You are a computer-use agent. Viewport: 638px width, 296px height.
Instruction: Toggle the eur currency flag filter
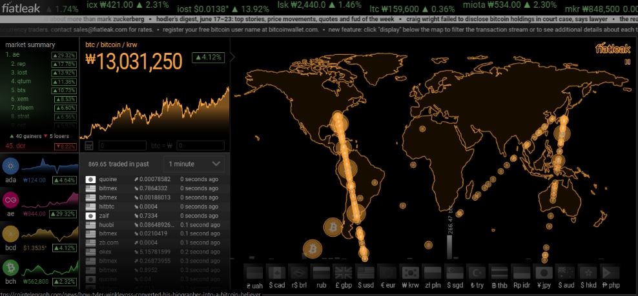click(x=387, y=272)
